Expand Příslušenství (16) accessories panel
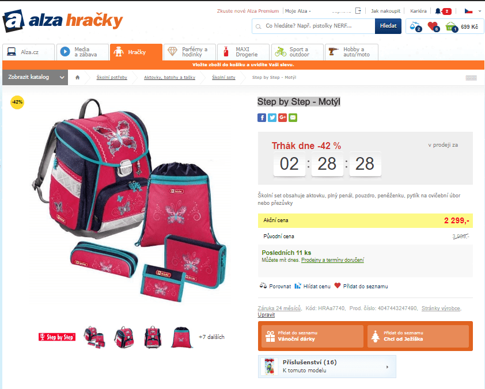 [327, 367]
